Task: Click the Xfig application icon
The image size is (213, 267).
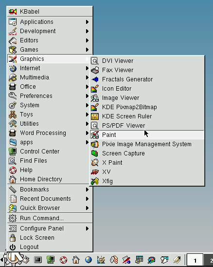Action: tap(95, 181)
